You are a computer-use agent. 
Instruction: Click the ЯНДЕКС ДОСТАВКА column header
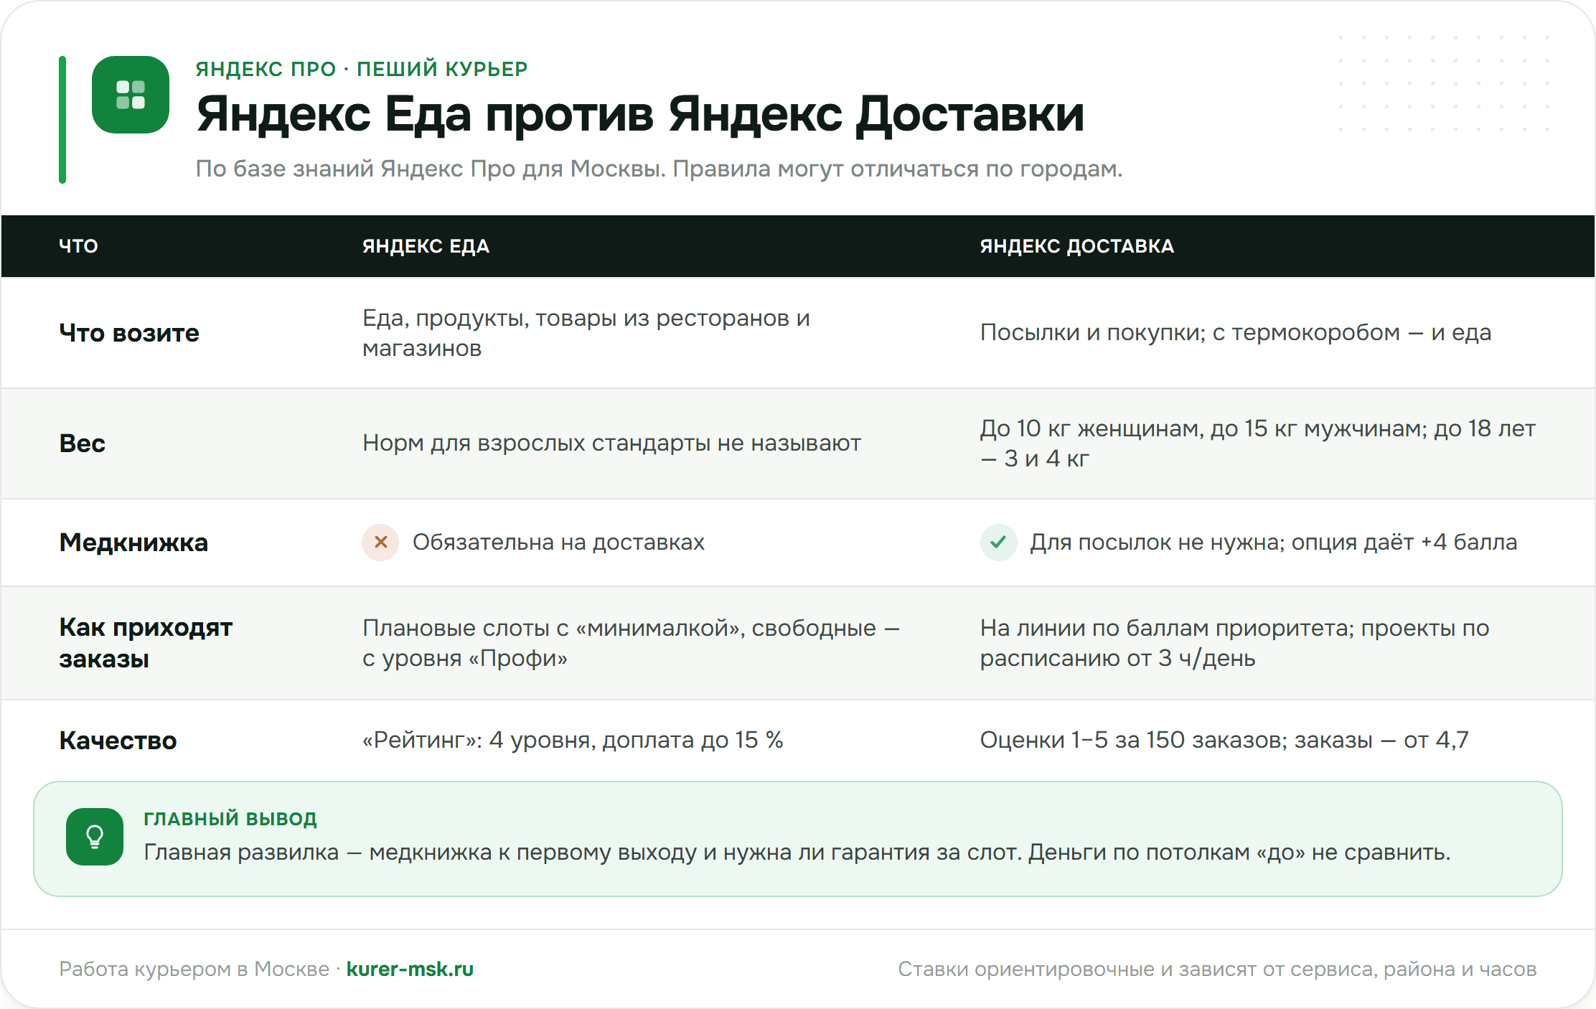click(x=1076, y=246)
